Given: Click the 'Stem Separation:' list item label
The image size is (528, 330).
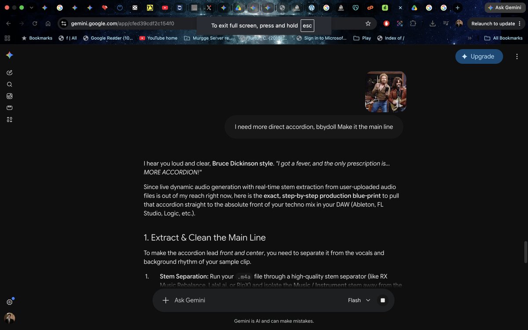Looking at the screenshot, I should [184, 276].
